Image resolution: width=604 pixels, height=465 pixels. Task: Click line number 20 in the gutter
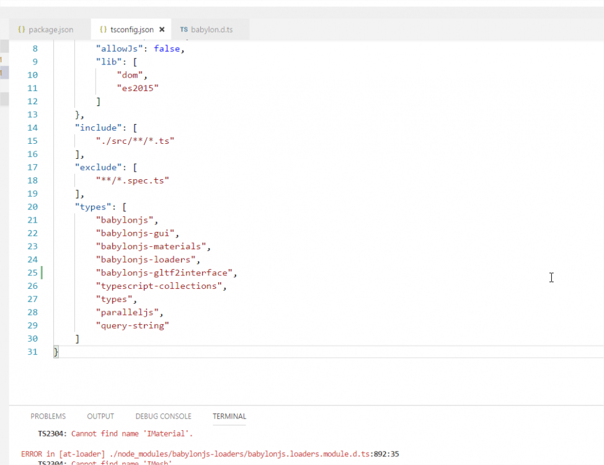32,207
